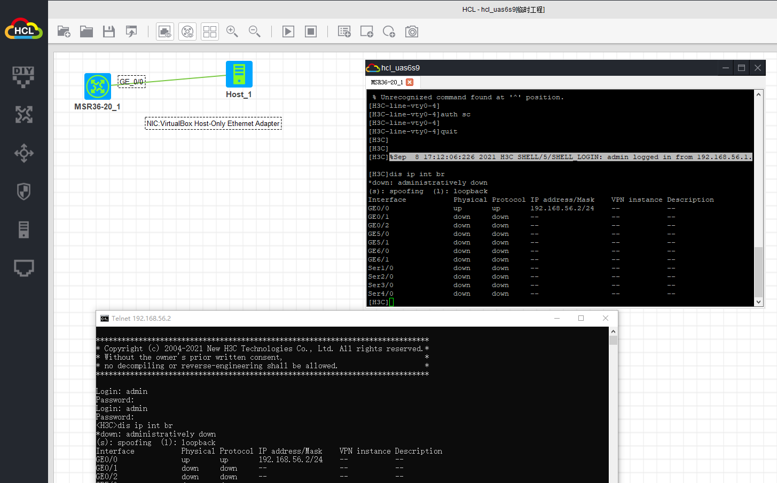
Task: Click the new project folder icon
Action: click(64, 32)
